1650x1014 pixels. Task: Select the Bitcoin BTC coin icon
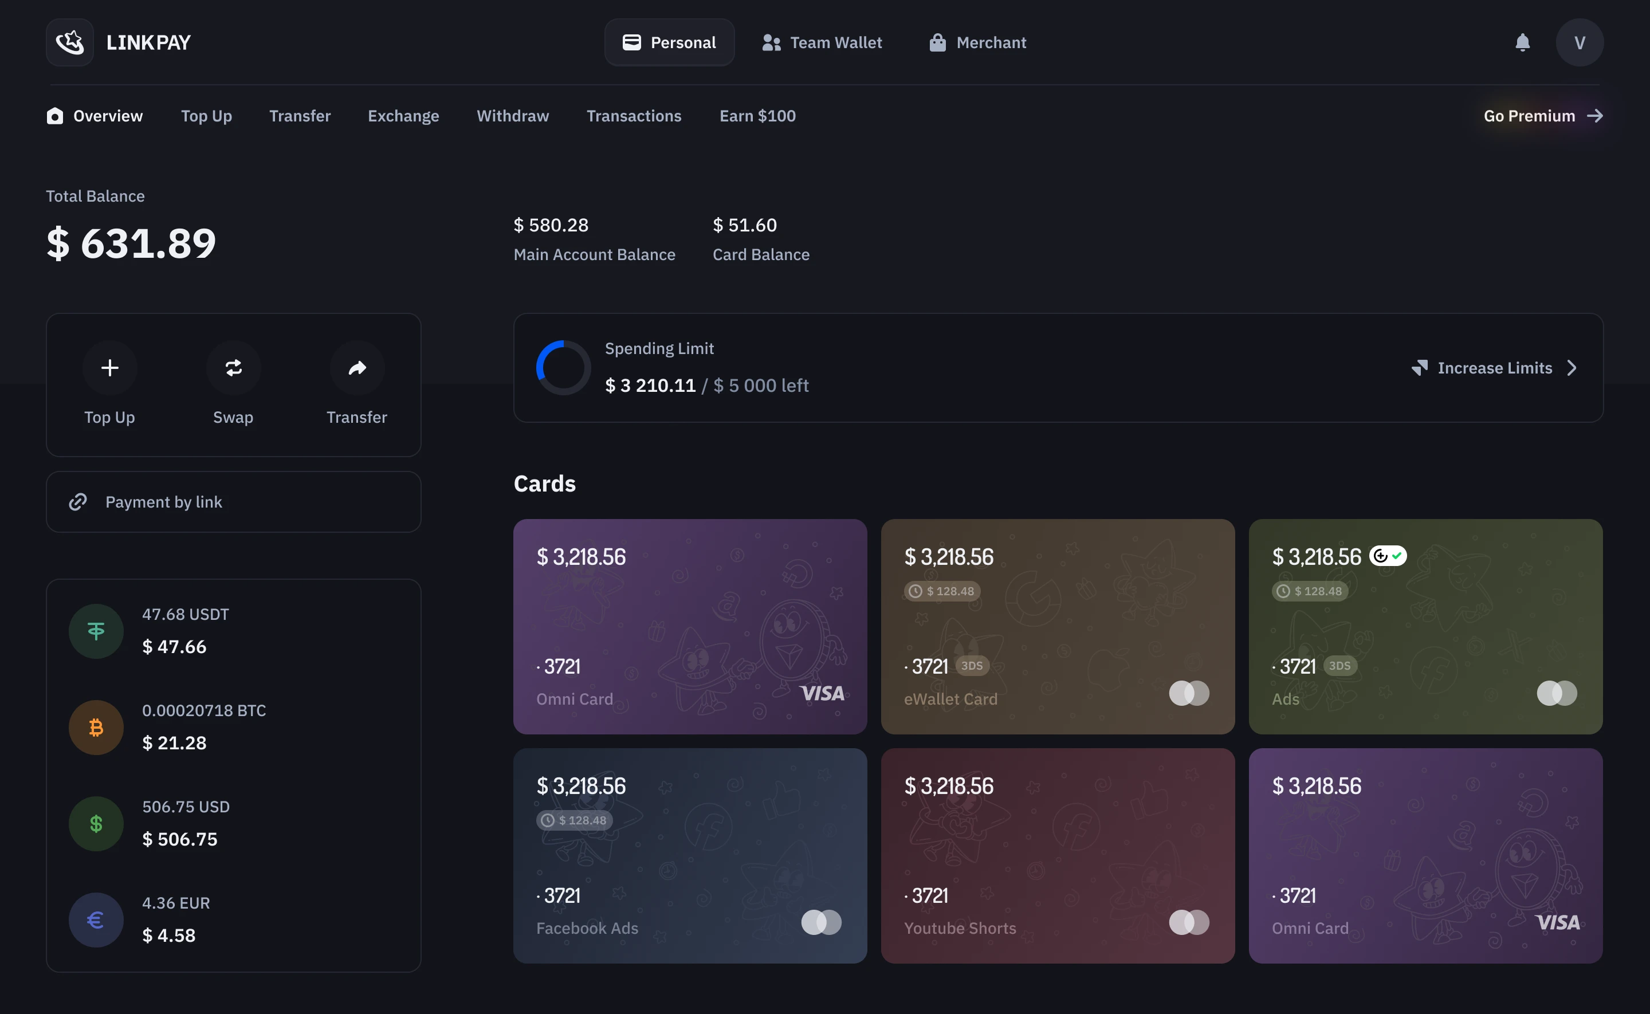pos(96,728)
